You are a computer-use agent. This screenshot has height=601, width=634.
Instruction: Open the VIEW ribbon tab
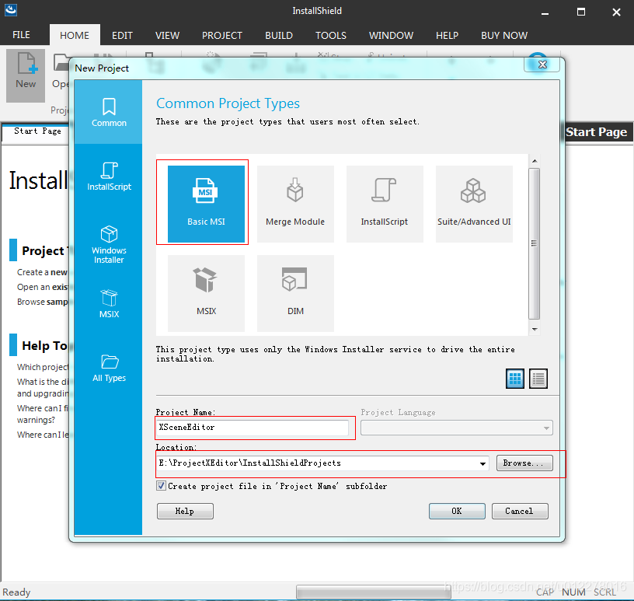[167, 35]
